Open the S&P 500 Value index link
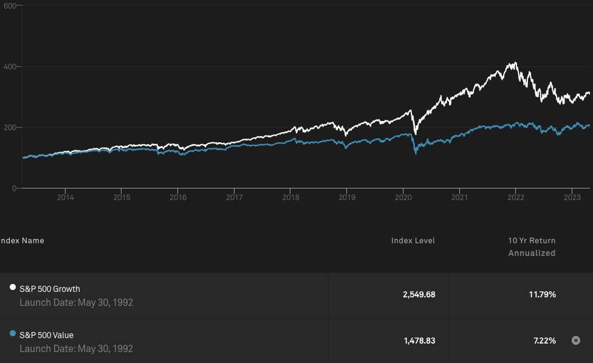The width and height of the screenshot is (593, 363). (46, 335)
